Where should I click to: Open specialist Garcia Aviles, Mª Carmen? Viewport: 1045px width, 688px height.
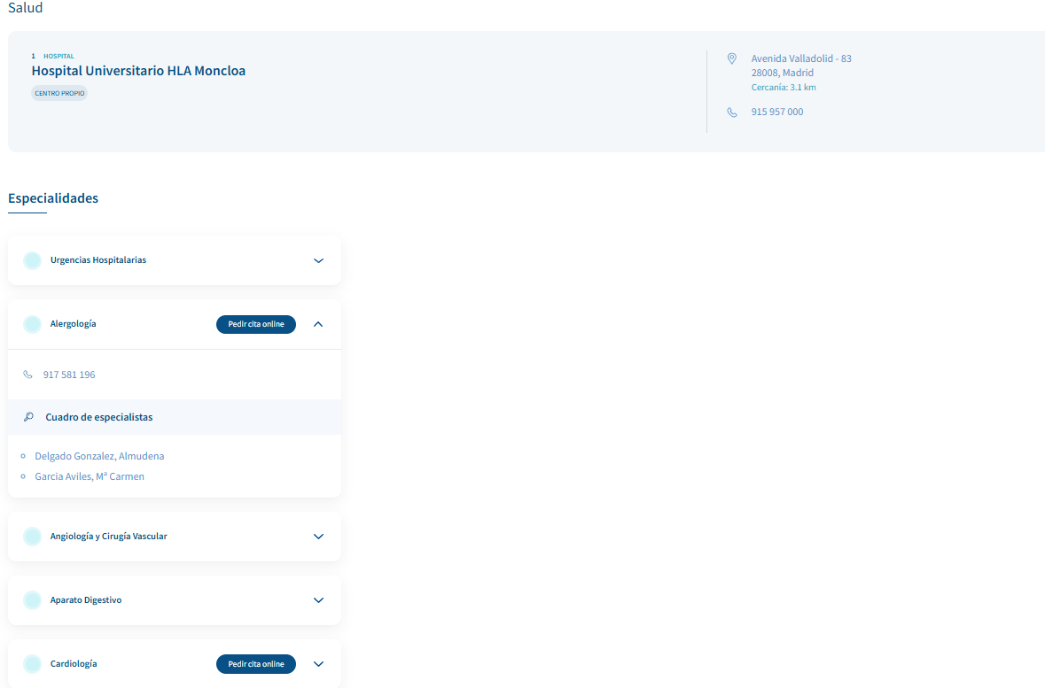click(89, 476)
